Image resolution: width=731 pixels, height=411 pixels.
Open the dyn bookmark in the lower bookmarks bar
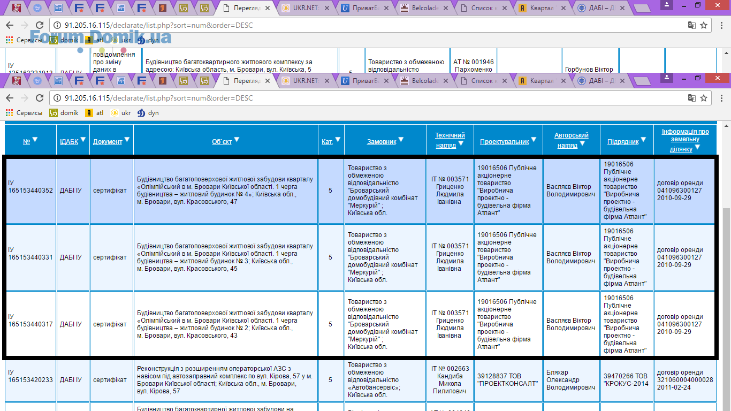(148, 113)
